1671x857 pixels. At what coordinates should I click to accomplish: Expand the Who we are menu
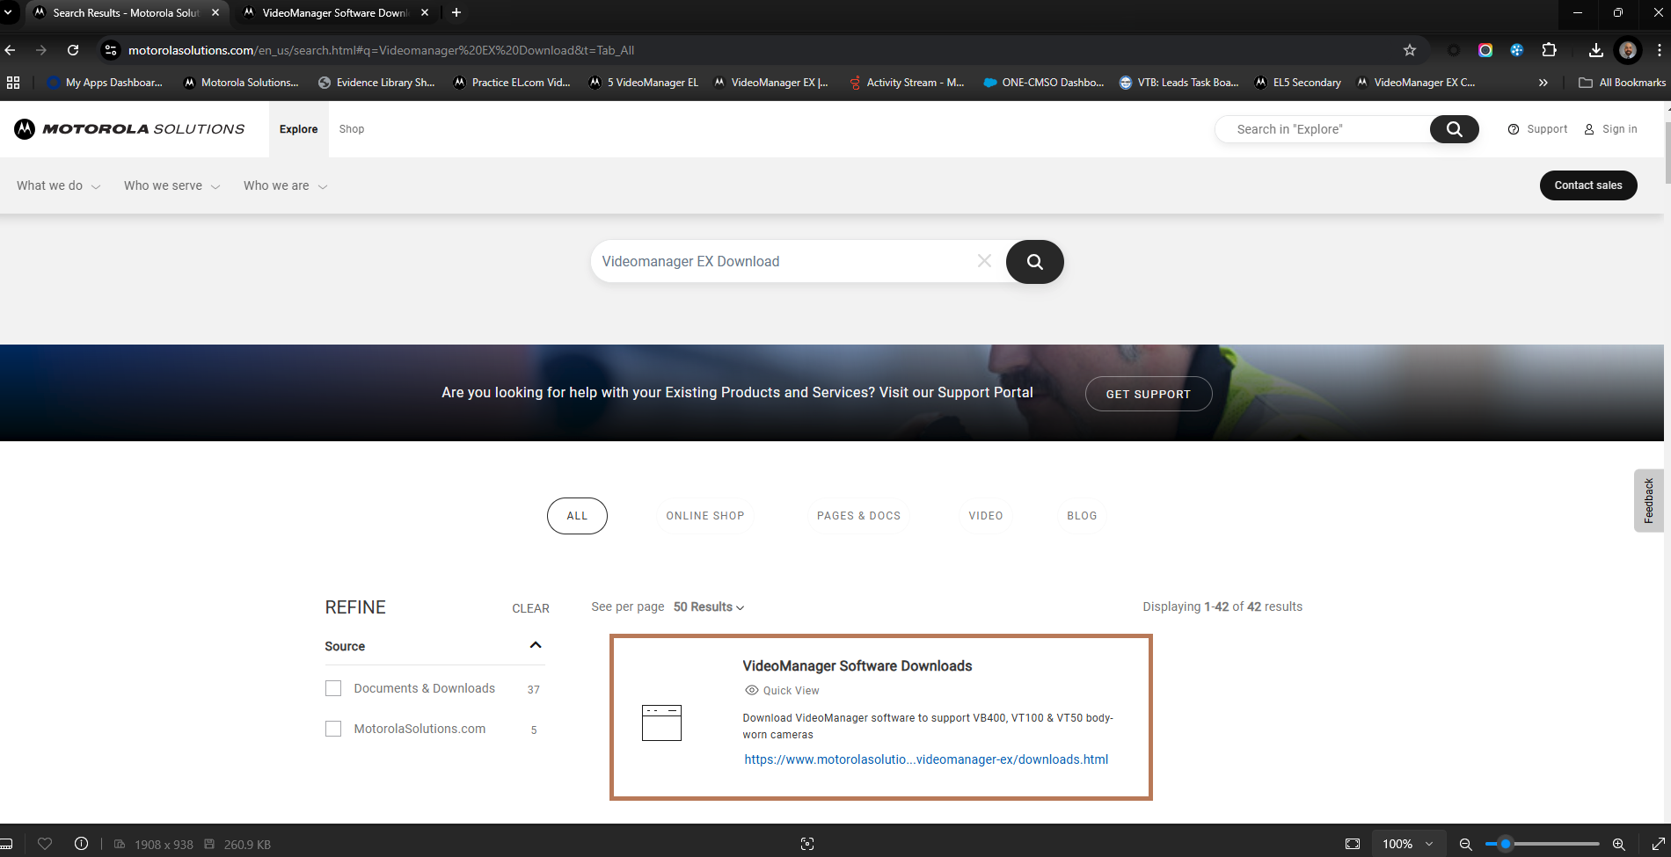285,185
